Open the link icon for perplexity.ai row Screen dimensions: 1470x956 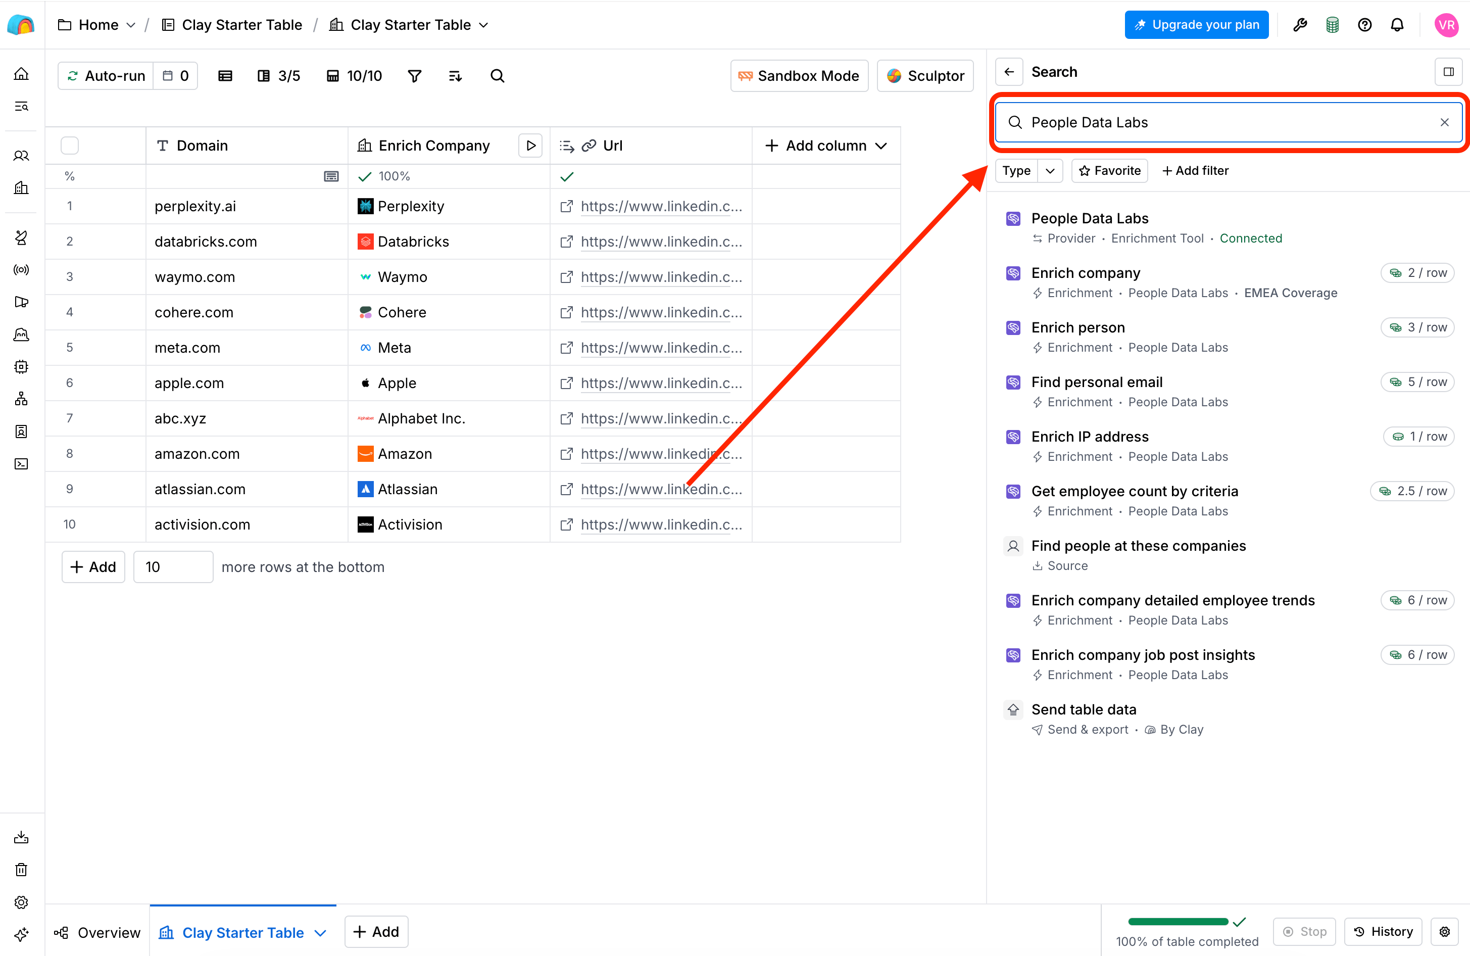point(566,206)
